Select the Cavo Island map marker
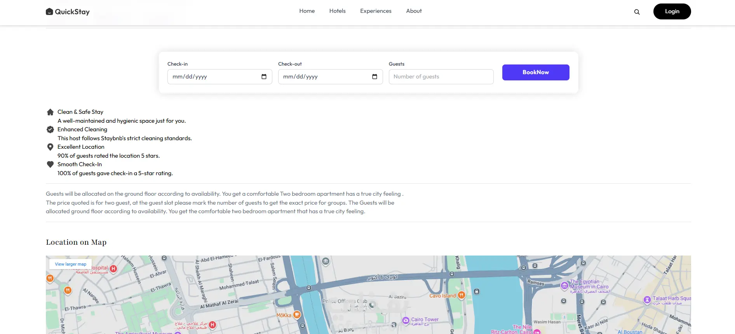 (x=461, y=295)
